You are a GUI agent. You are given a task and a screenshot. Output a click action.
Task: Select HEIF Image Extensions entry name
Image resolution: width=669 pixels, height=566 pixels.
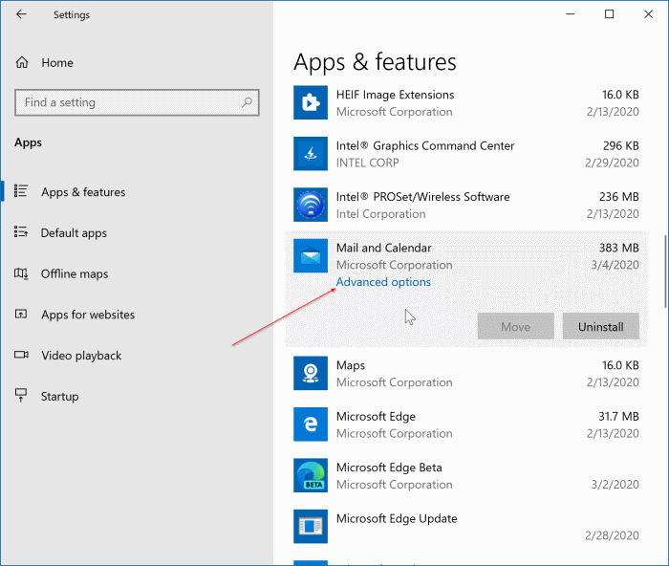pyautogui.click(x=395, y=95)
